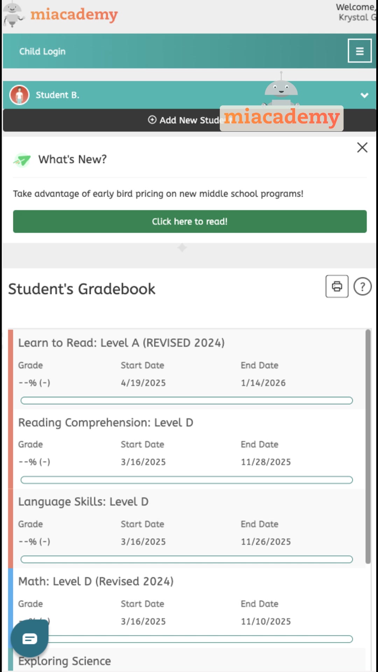Click the Student B. avatar icon
Image resolution: width=378 pixels, height=672 pixels.
20,95
